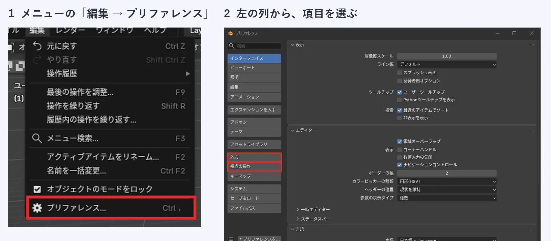Enable the スプラッシュ画面 checkbox
551x241 pixels.
tap(399, 73)
